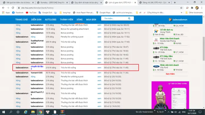Open the Windows Start menu
The width and height of the screenshot is (205, 115).
pos(3,112)
